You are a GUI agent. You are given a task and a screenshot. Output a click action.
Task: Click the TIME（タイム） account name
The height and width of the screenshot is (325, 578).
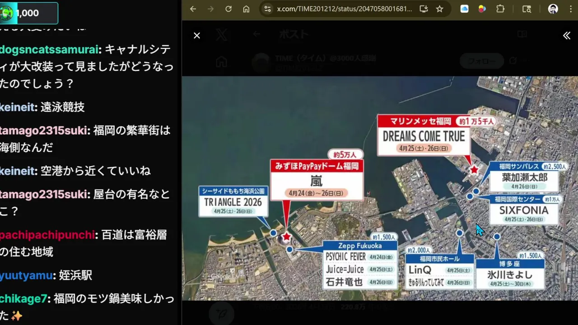click(x=325, y=58)
